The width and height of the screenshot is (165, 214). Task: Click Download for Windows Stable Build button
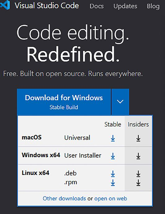64,102
